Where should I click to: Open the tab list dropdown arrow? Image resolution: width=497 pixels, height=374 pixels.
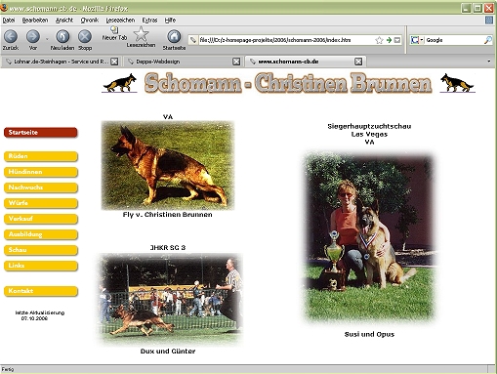[489, 62]
